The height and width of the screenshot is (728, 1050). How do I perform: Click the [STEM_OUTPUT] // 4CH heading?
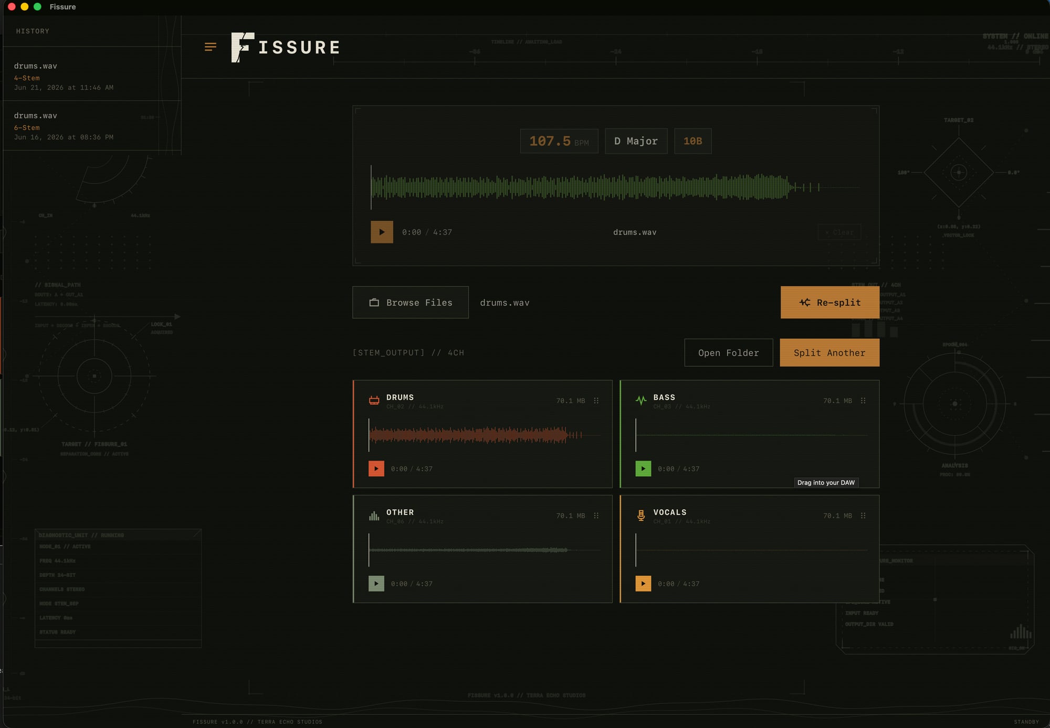408,353
